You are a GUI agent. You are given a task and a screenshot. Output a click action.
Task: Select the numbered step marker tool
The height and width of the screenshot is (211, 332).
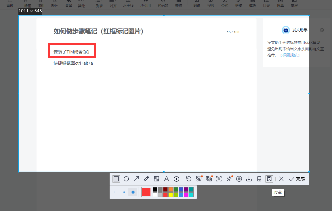(x=176, y=179)
